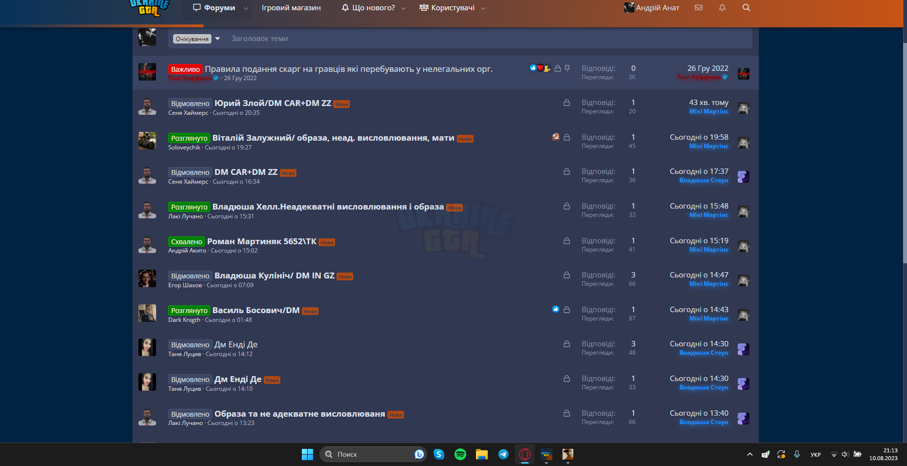
Task: Open the Opera browser taskbar icon
Action: tap(525, 454)
